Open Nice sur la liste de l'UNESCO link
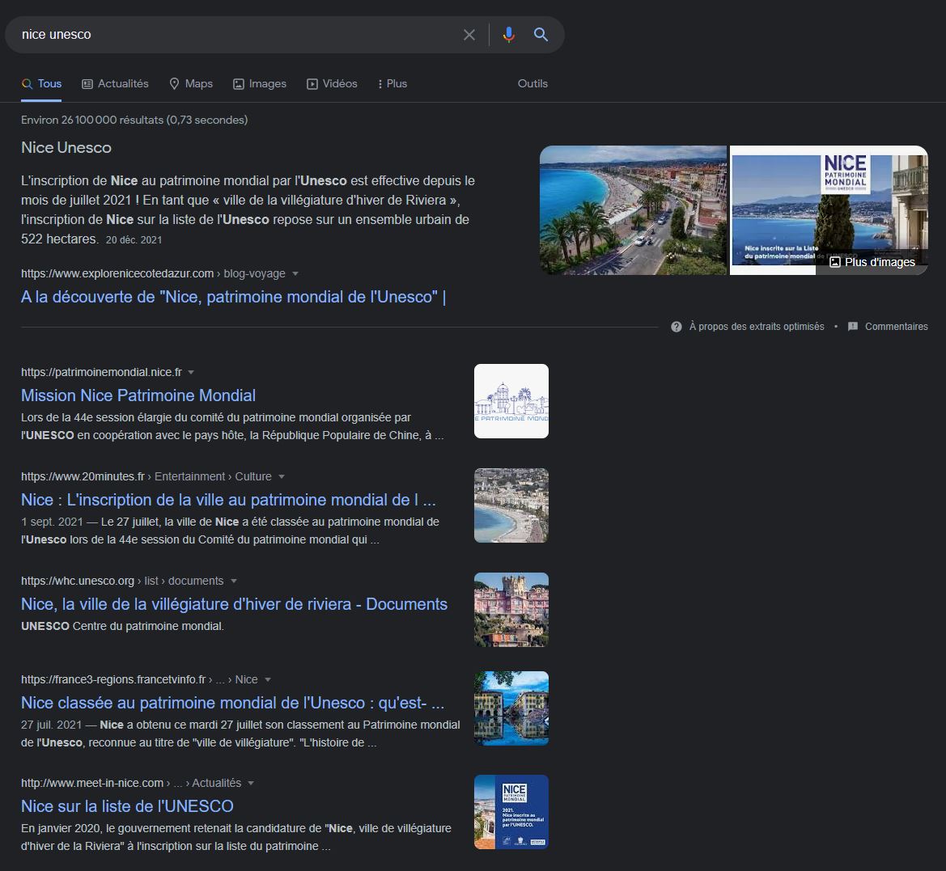Viewport: 946px width, 871px height. pyautogui.click(x=127, y=806)
